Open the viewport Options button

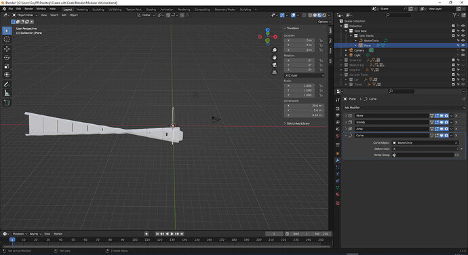point(324,22)
